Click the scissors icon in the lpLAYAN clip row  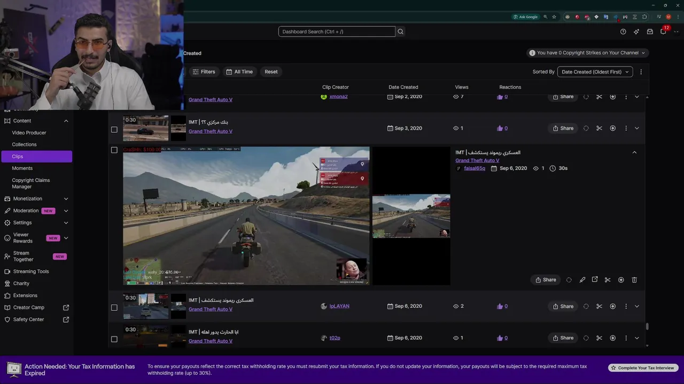(599, 306)
